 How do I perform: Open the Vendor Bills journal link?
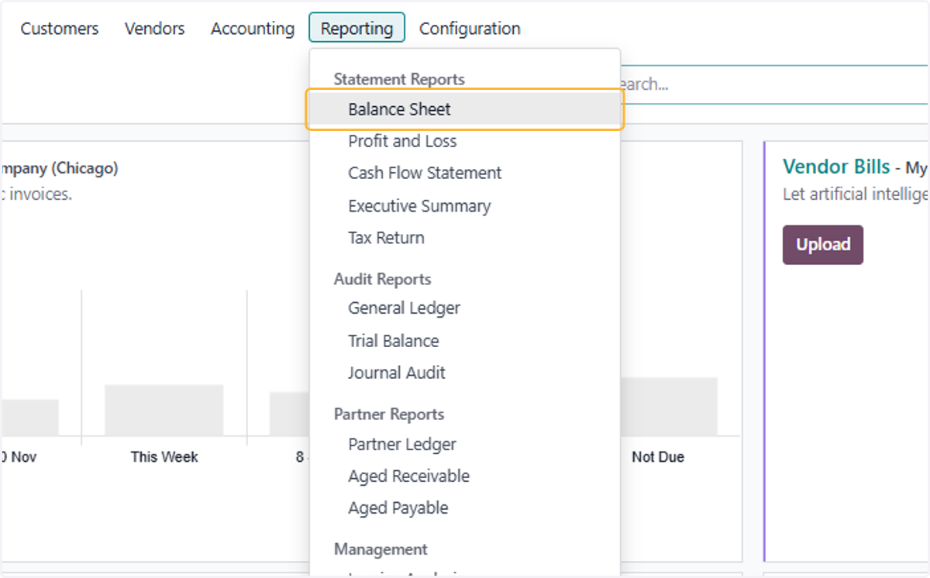(x=836, y=167)
